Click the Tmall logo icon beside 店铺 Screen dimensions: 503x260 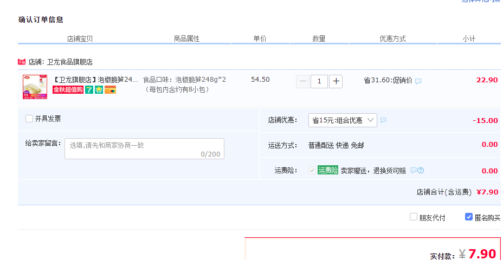tap(22, 62)
